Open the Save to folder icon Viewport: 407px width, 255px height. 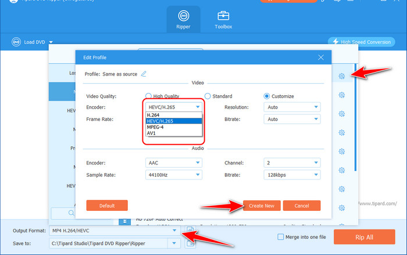click(x=190, y=243)
